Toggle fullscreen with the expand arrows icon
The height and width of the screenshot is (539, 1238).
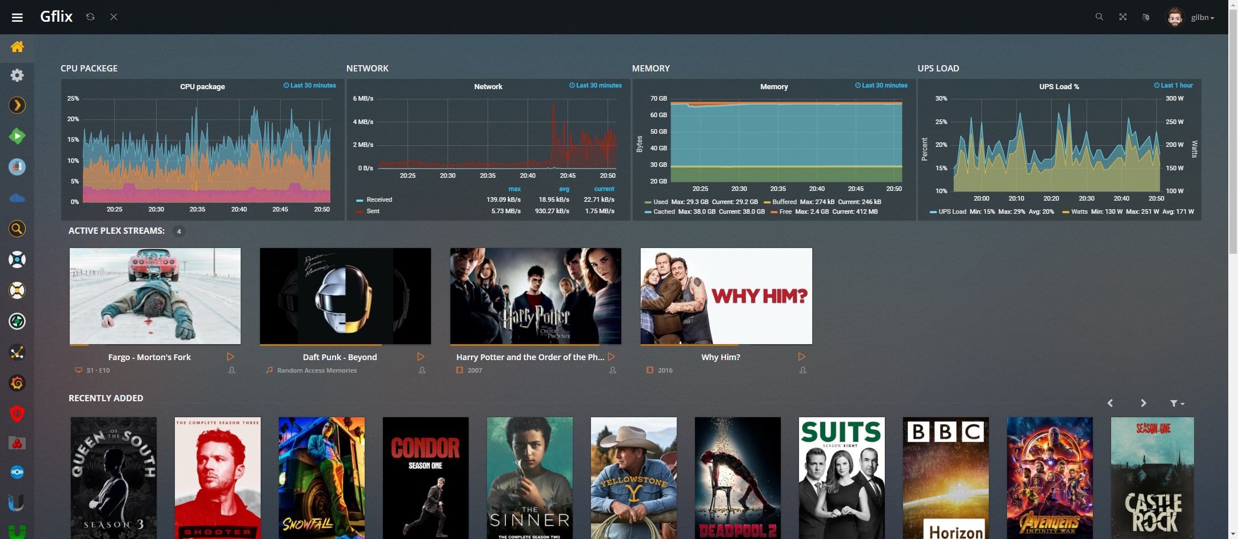[x=1123, y=17]
